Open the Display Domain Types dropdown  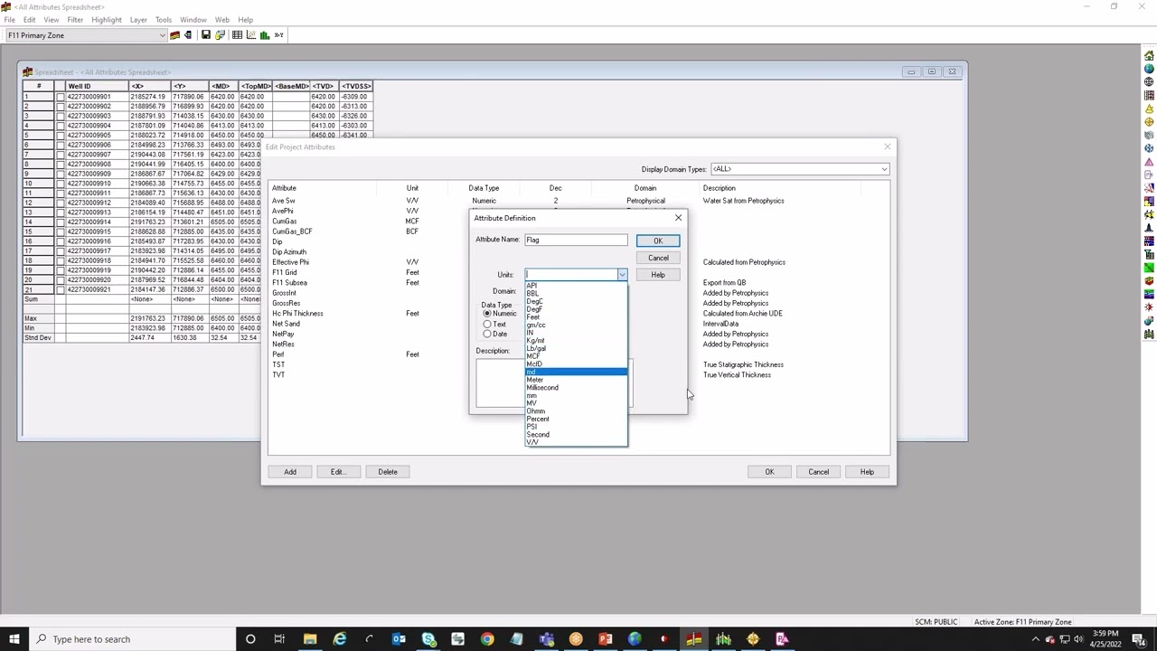(884, 169)
